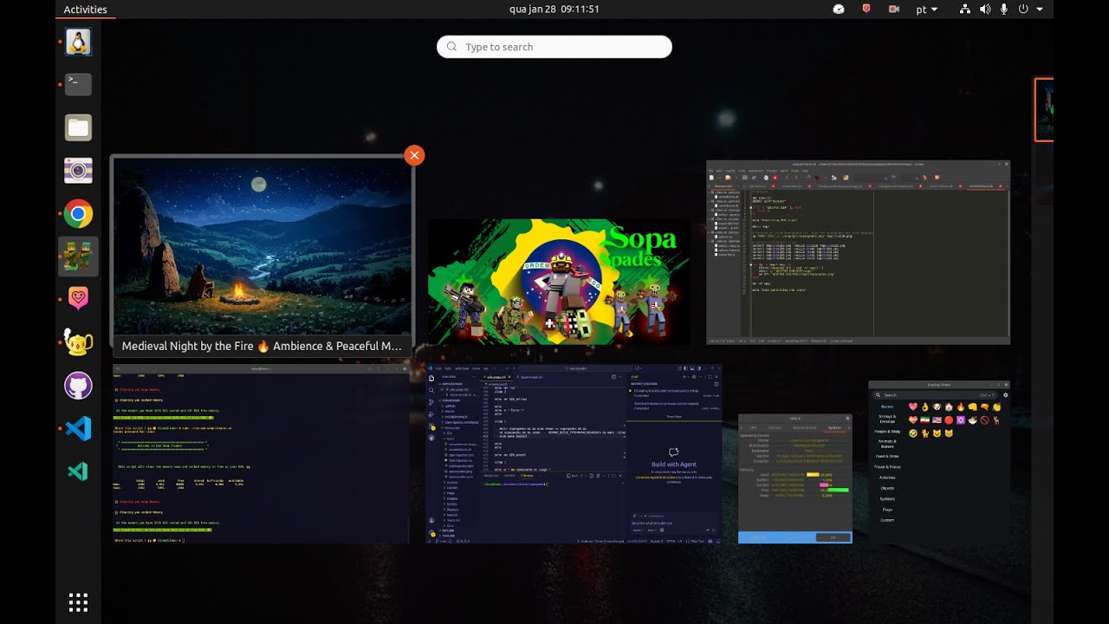Open the Files manager dock icon
The image size is (1109, 624).
coord(78,128)
